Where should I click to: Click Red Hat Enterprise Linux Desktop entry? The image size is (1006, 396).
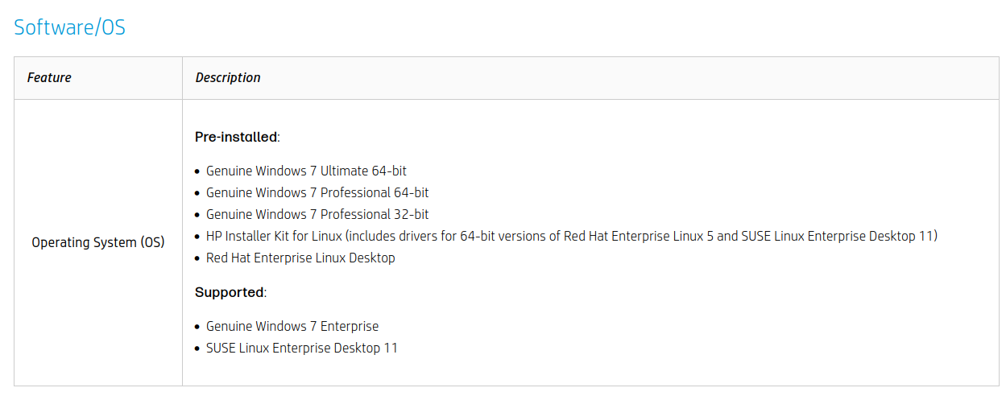tap(300, 258)
